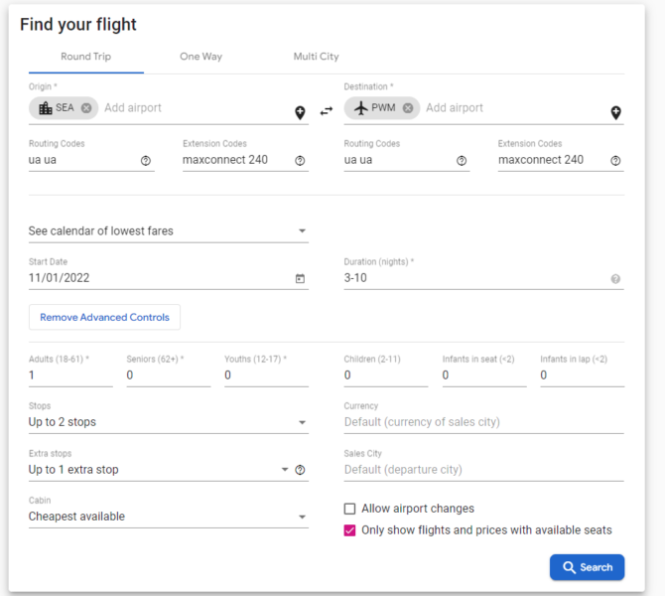665x596 pixels.
Task: Open the Stops dropdown
Action: point(169,422)
